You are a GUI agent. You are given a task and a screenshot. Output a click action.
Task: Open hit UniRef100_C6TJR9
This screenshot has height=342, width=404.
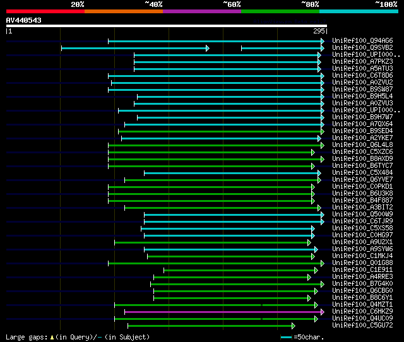(x=362, y=221)
